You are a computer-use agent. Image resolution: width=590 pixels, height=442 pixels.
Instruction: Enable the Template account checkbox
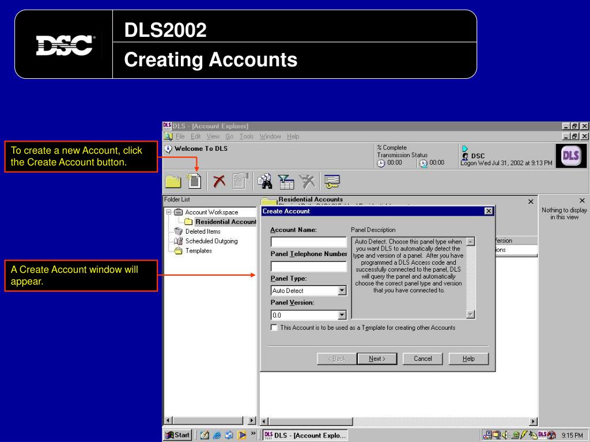[x=274, y=327]
